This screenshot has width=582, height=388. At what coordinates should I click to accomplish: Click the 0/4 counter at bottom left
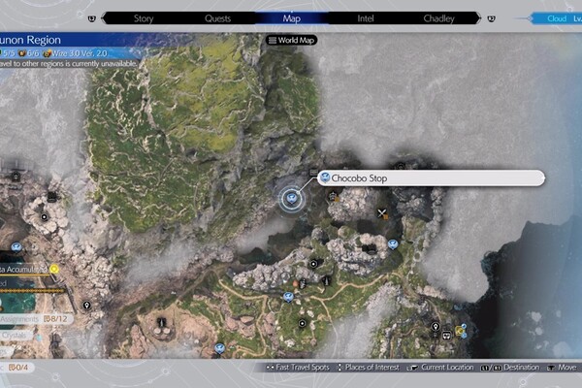click(x=17, y=368)
